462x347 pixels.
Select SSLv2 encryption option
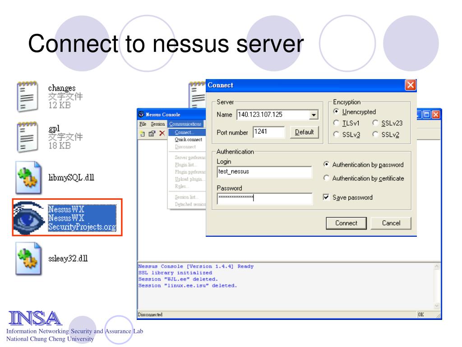coord(386,135)
